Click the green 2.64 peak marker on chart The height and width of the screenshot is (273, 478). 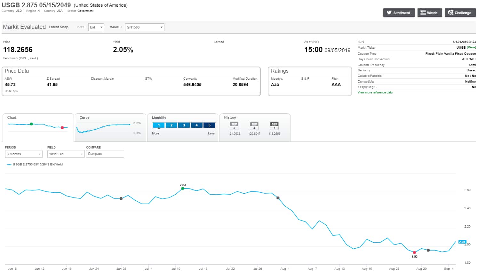click(x=183, y=189)
